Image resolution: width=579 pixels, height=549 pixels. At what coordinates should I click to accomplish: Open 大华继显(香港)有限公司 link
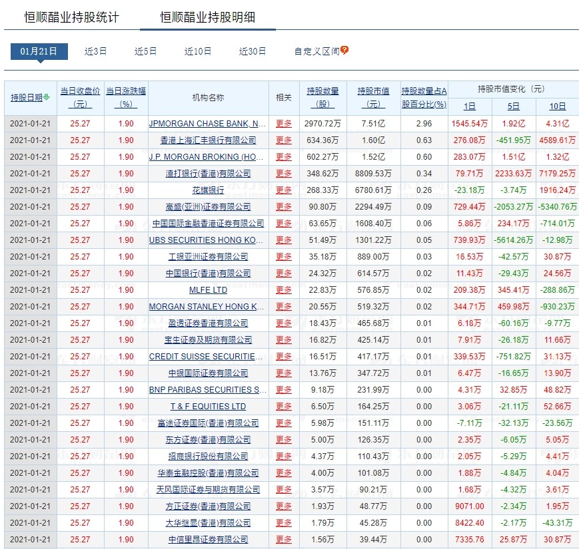tap(209, 523)
